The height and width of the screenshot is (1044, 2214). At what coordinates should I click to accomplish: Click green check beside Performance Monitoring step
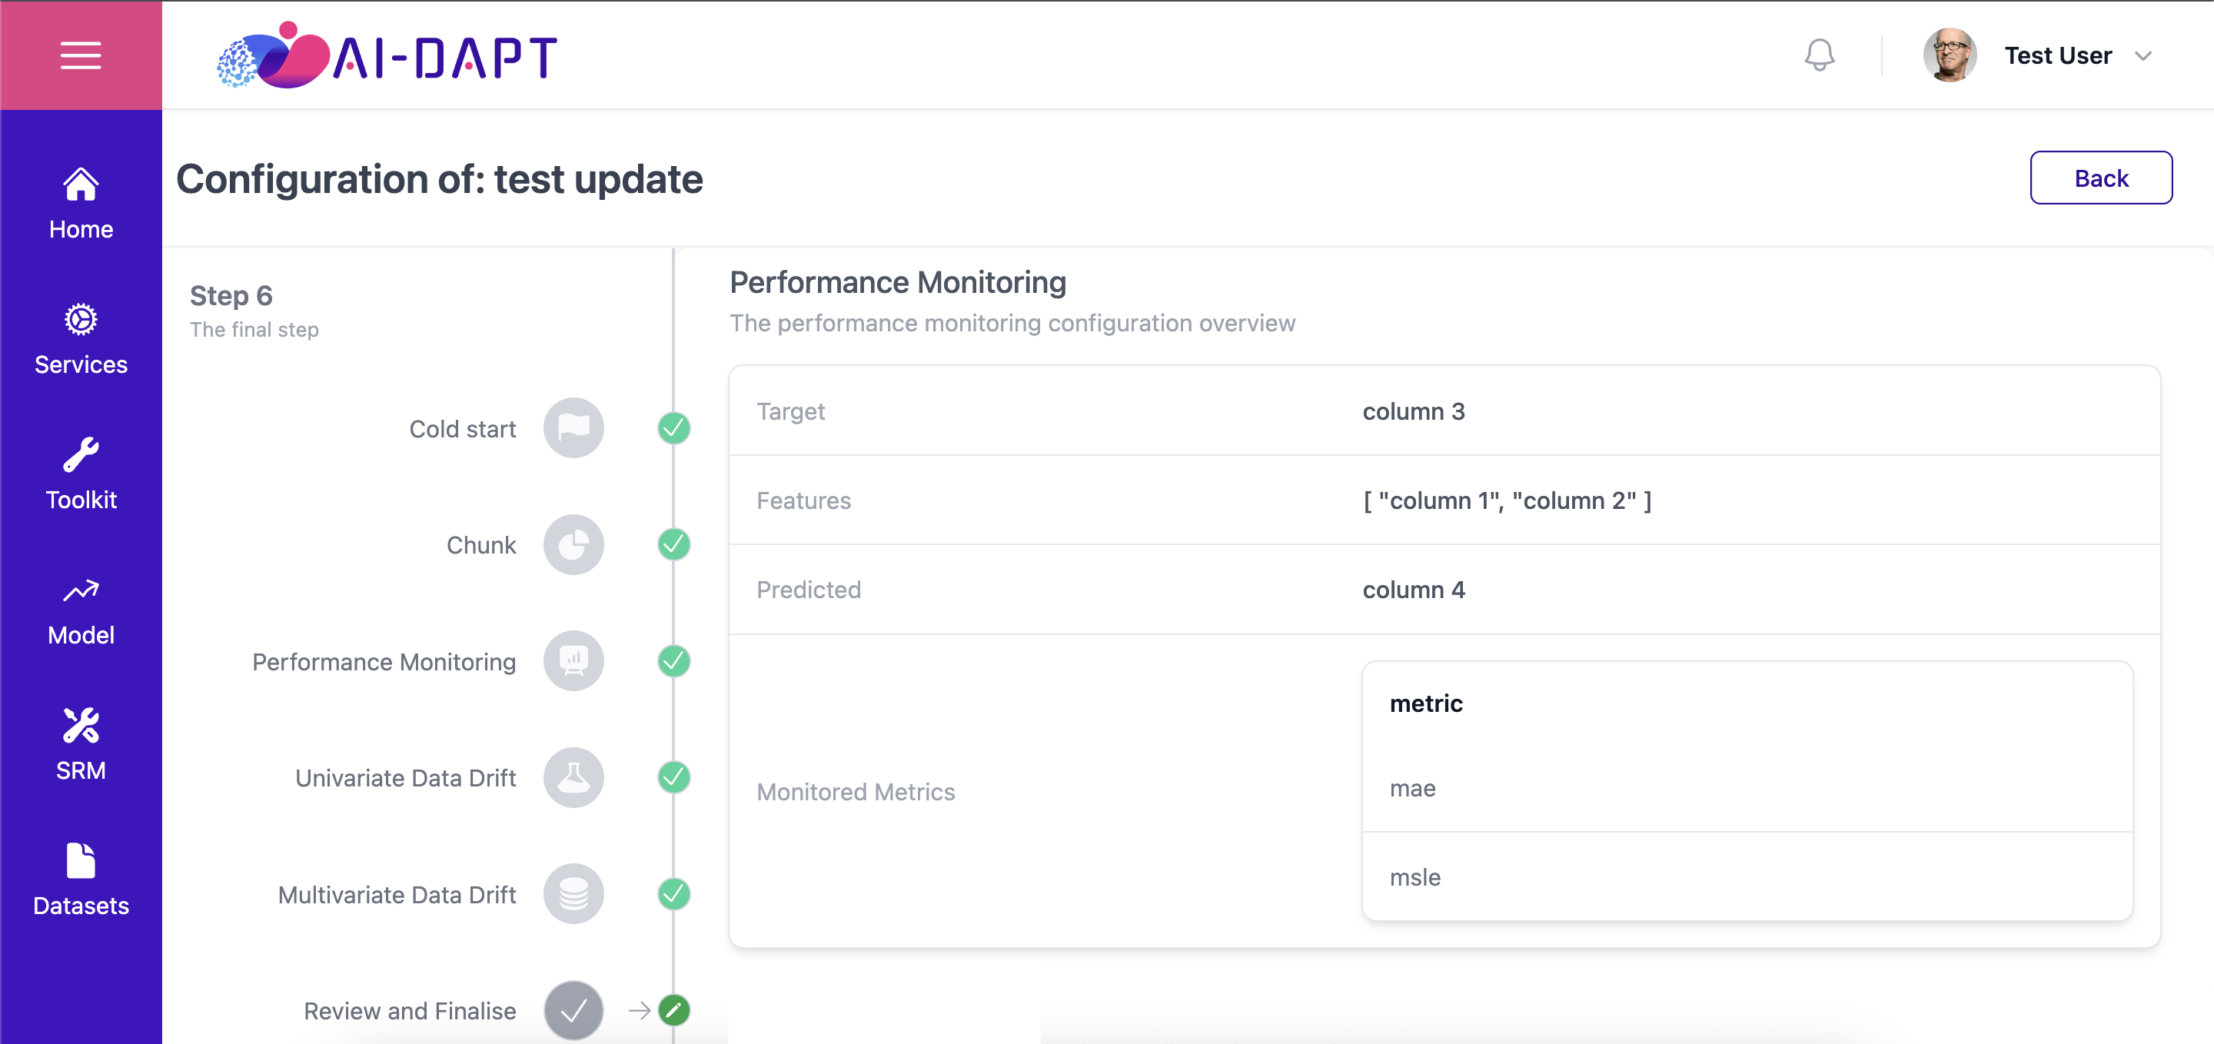[x=674, y=661]
